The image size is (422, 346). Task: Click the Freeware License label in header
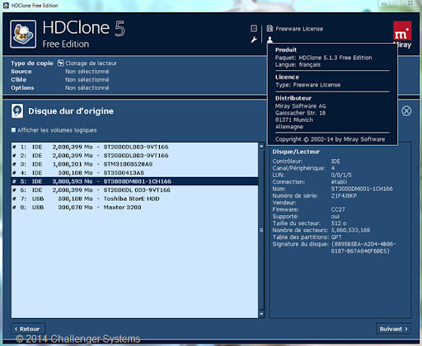[299, 29]
